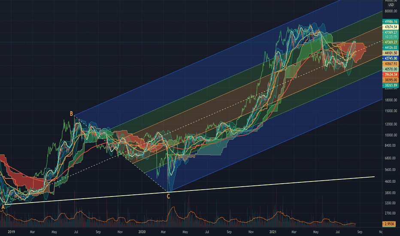Click the 2020 date axis label

click(142, 232)
